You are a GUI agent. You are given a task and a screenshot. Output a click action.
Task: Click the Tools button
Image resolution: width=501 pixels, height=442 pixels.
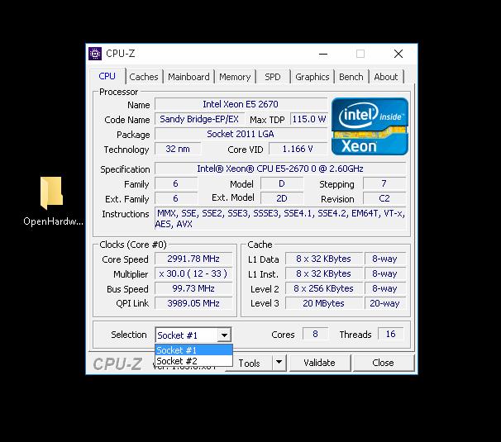[249, 364]
